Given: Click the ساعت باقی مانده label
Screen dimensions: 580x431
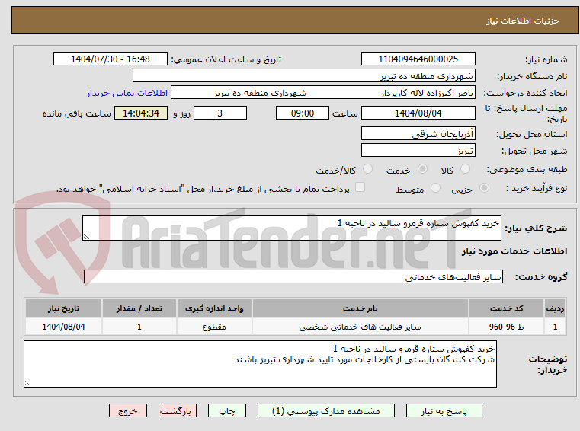Looking at the screenshot, I should pyautogui.click(x=76, y=113).
